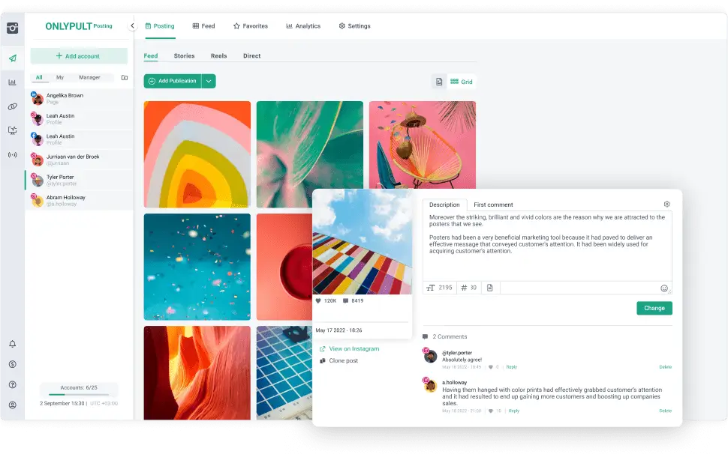This screenshot has width=728, height=454.
Task: Enable Grid view for the feed
Action: [x=460, y=81]
